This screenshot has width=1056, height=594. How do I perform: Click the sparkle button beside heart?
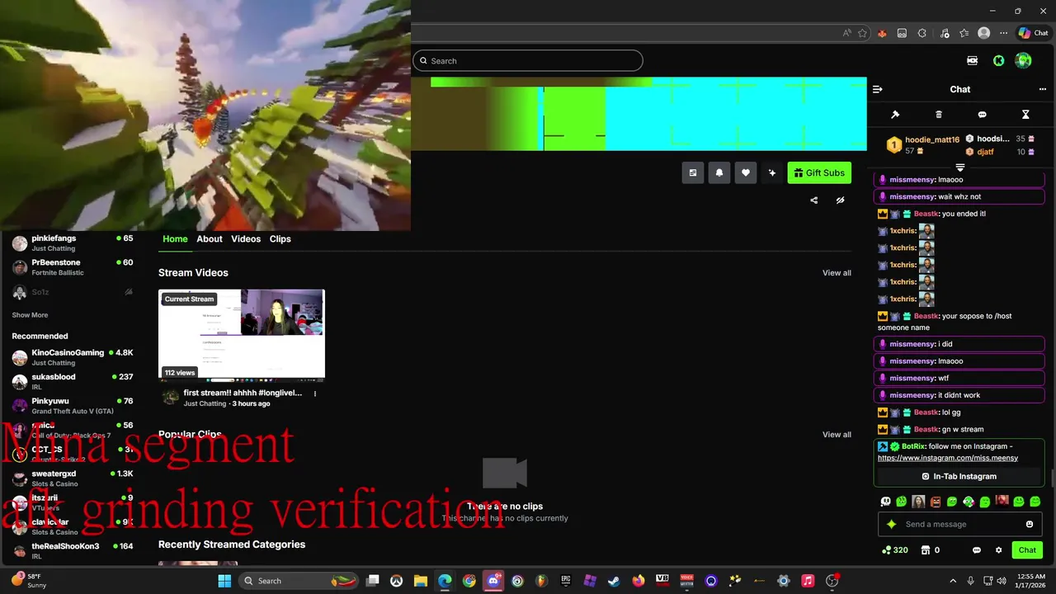pos(772,172)
